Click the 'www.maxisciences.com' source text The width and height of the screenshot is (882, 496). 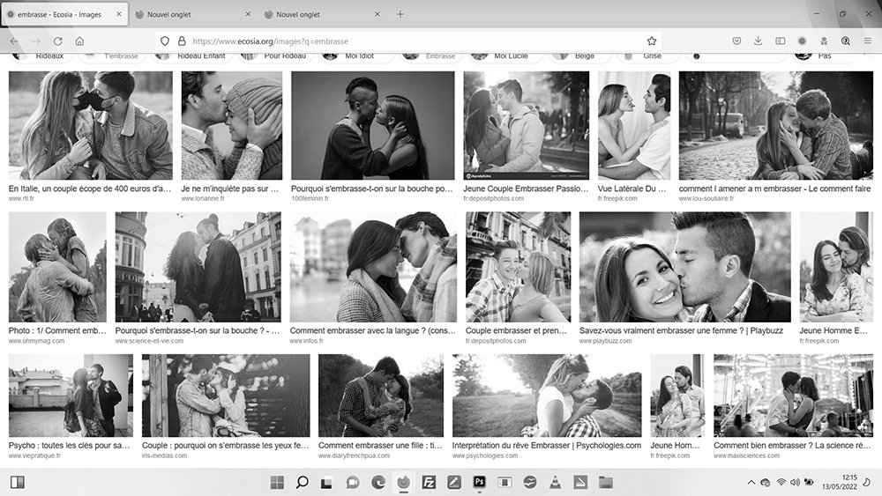(x=746, y=455)
